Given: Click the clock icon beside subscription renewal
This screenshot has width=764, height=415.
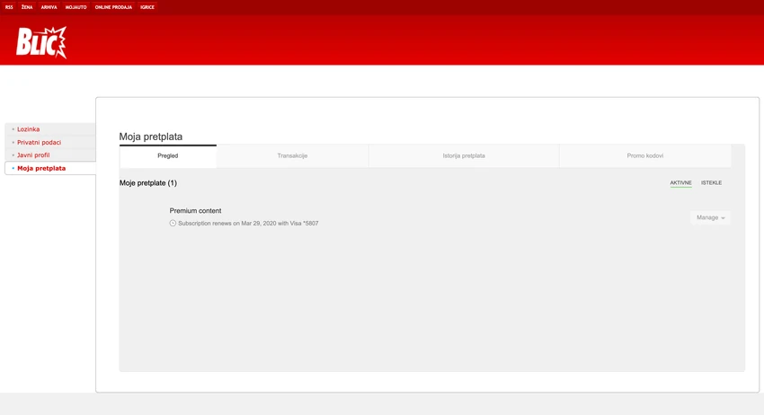Looking at the screenshot, I should (x=173, y=223).
